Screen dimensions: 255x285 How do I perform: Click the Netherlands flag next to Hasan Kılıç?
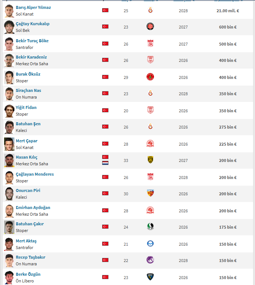105,163
